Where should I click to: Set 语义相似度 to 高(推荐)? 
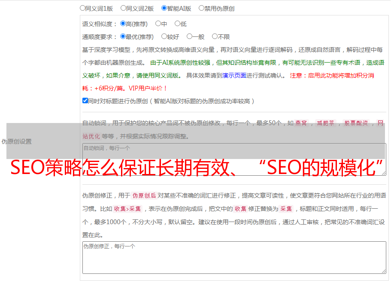click(123, 24)
